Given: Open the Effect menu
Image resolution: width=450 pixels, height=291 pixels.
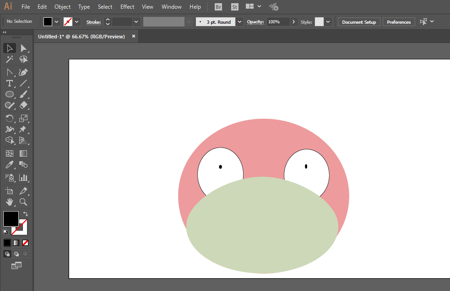Looking at the screenshot, I should coord(127,7).
